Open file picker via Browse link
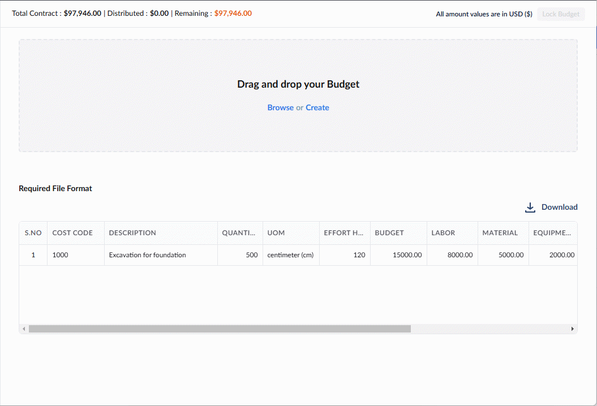The image size is (597, 406). click(x=280, y=107)
